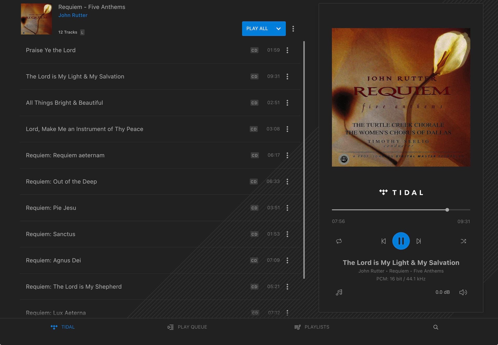Skip to the next track
The height and width of the screenshot is (345, 498).
(x=418, y=241)
